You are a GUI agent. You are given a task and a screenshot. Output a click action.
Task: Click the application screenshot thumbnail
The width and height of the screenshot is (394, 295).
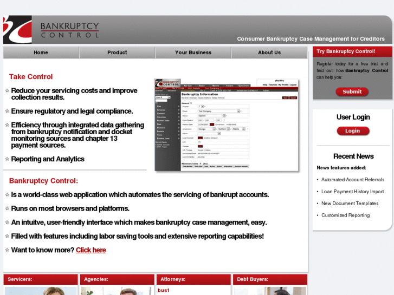227,125
